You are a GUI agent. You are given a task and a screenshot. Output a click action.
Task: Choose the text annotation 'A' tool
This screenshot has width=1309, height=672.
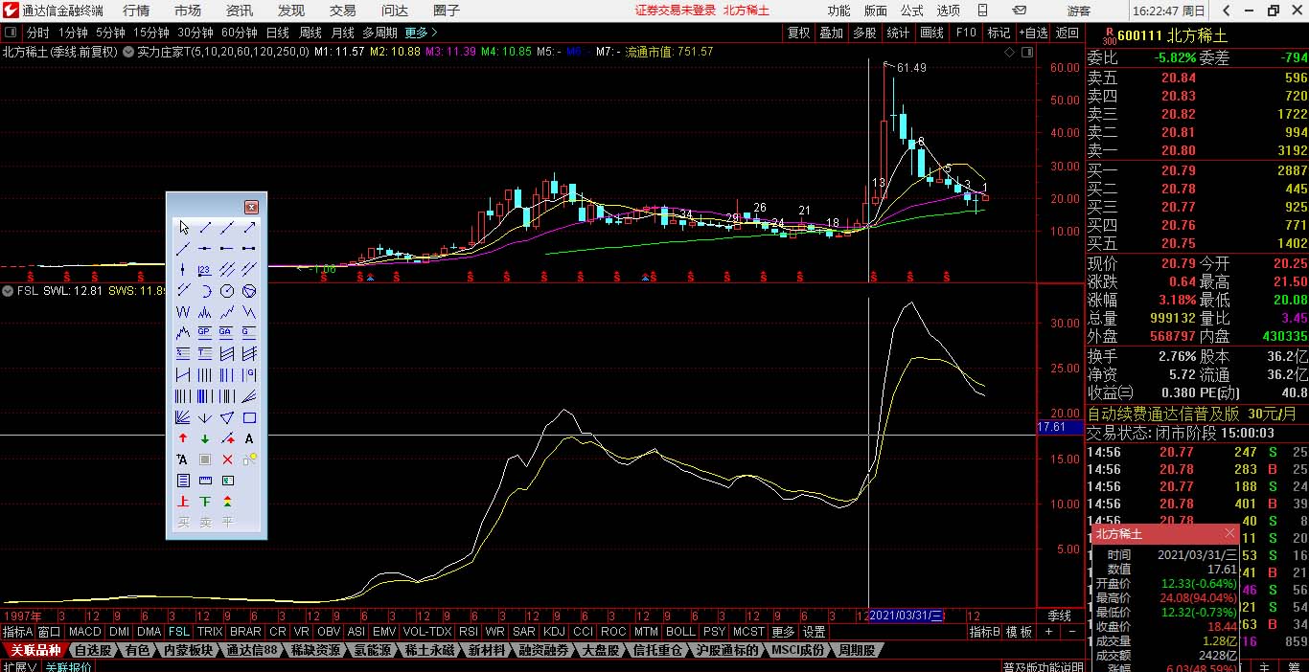point(249,438)
